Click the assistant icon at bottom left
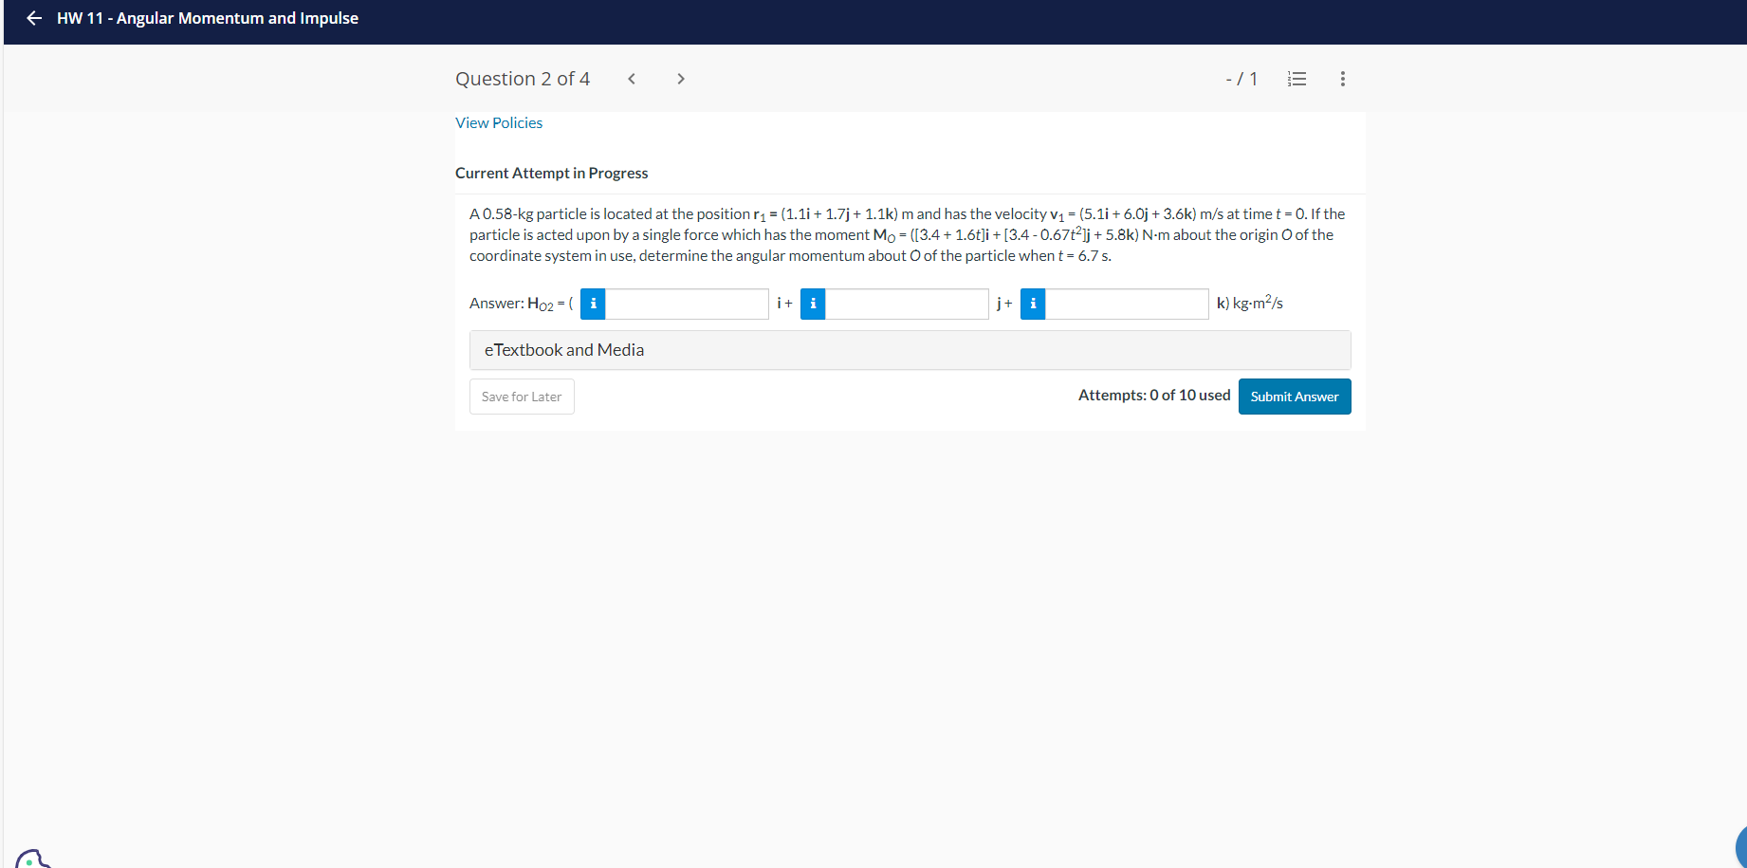1747x868 pixels. 32,859
